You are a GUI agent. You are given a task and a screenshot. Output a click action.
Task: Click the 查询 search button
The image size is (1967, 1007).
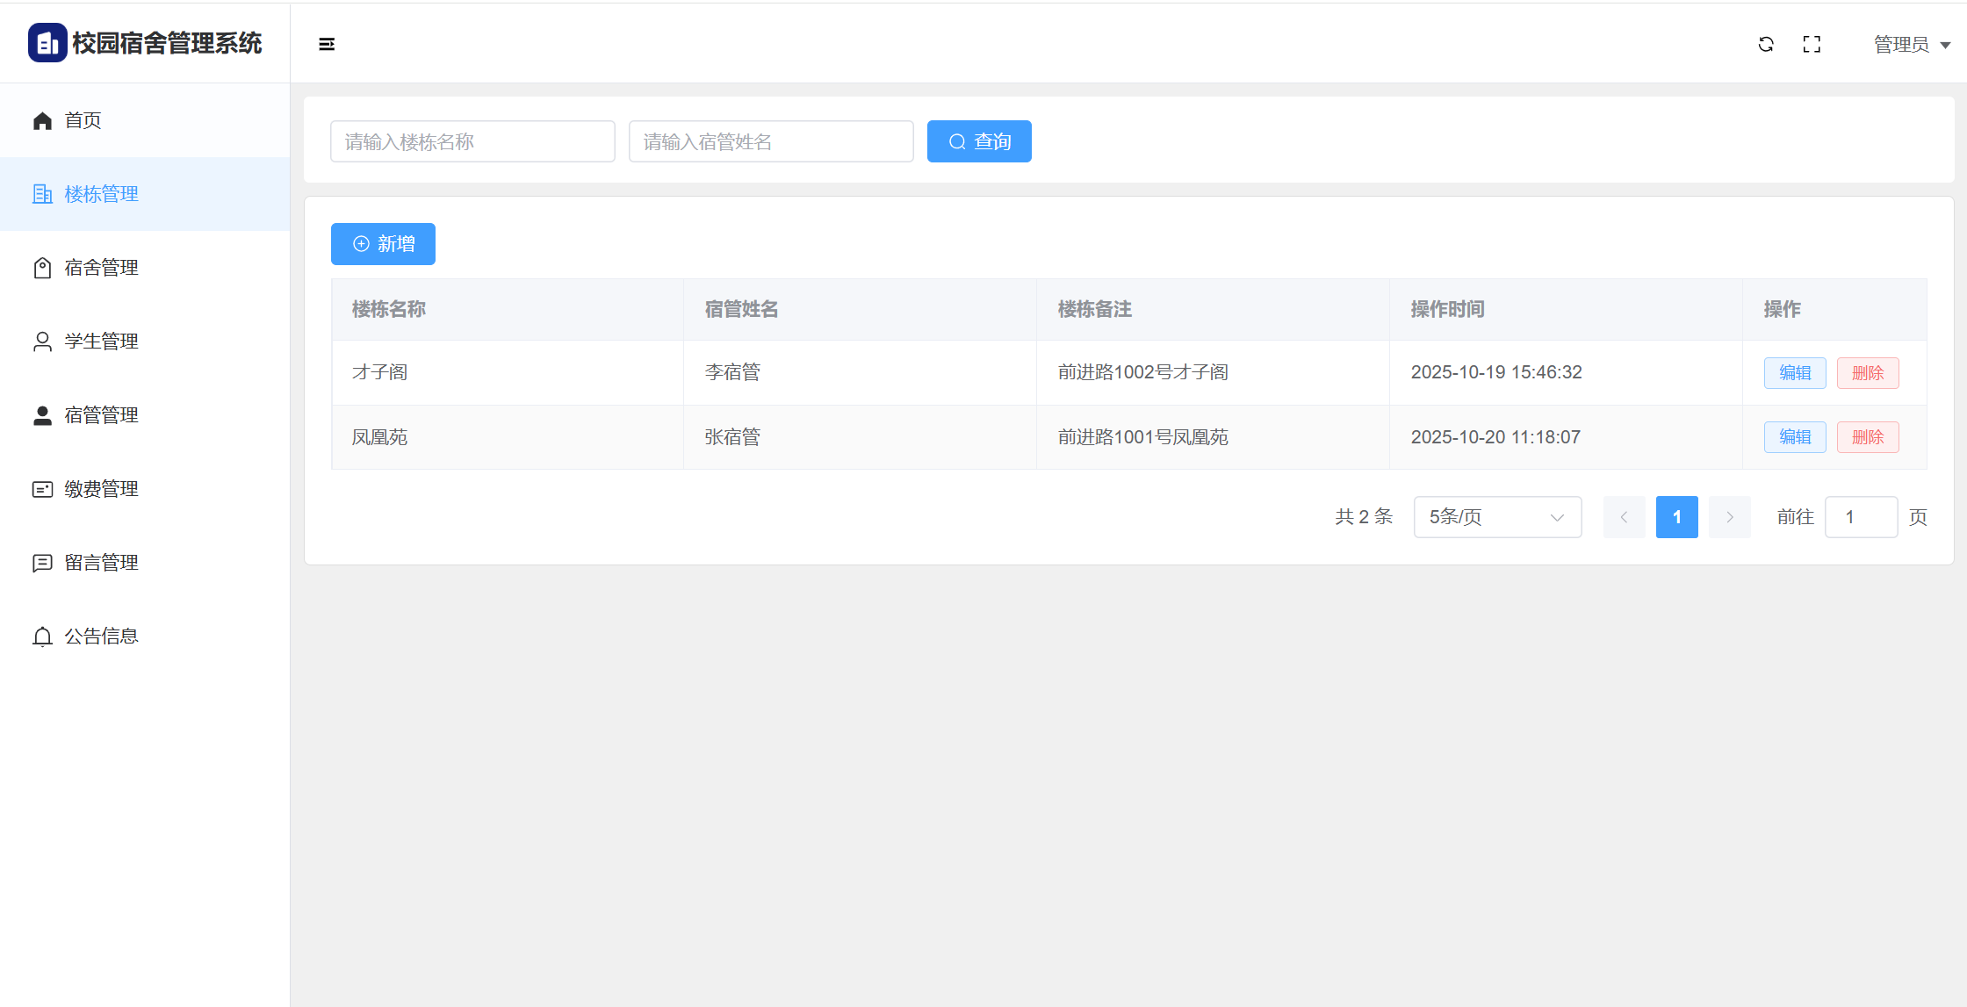(x=979, y=141)
